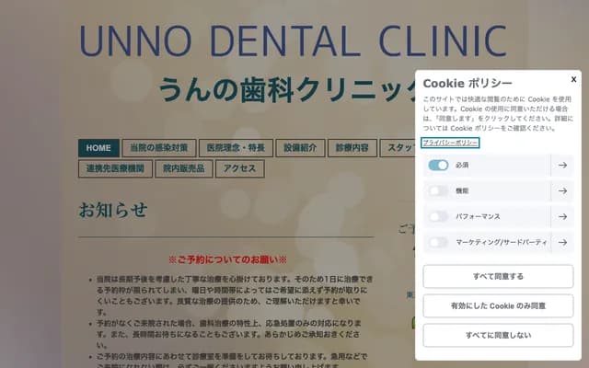Image resolution: width=589 pixels, height=368 pixels.
Task: Click the UNNO DENTAL CLINIC site title
Action: coord(293,41)
